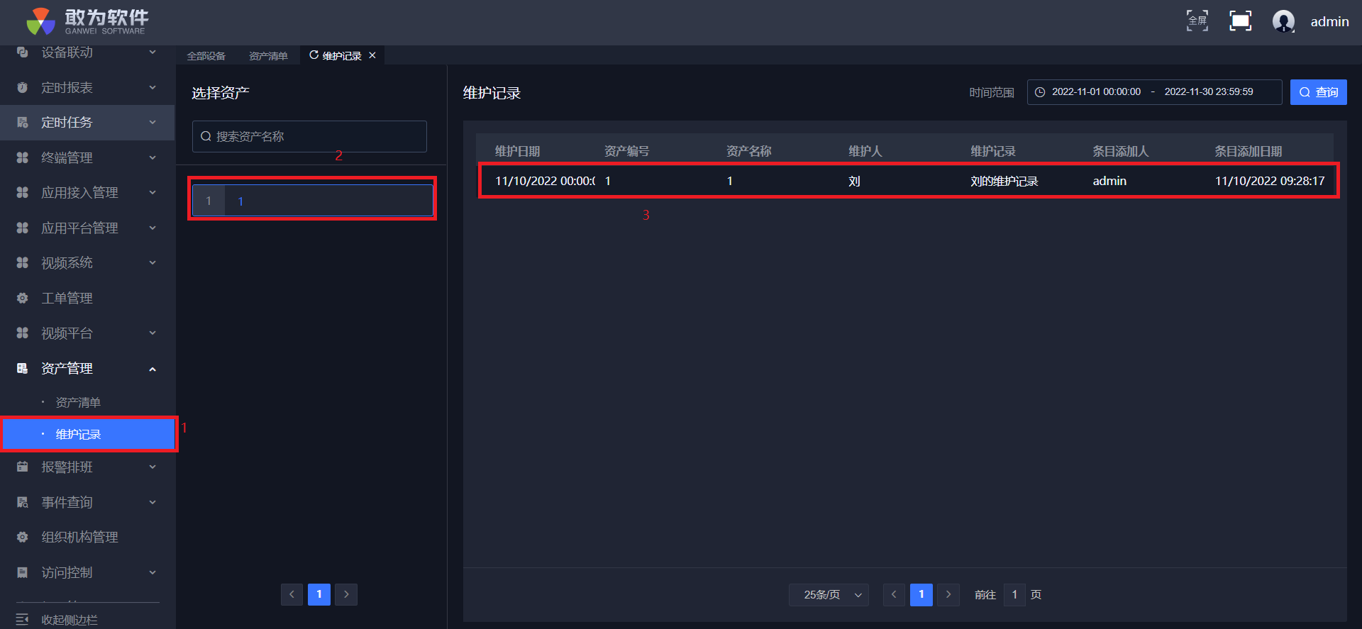Select the 维护记录 tab
The image size is (1362, 629).
[x=342, y=56]
